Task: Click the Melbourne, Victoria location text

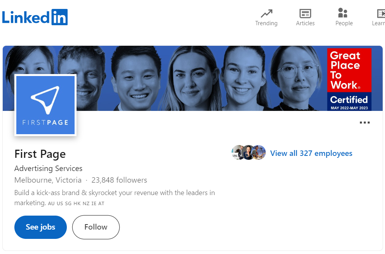Action: click(48, 180)
